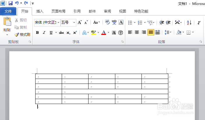Toggle subscript formatting
Viewport: 205px width, 120px height.
(68, 33)
